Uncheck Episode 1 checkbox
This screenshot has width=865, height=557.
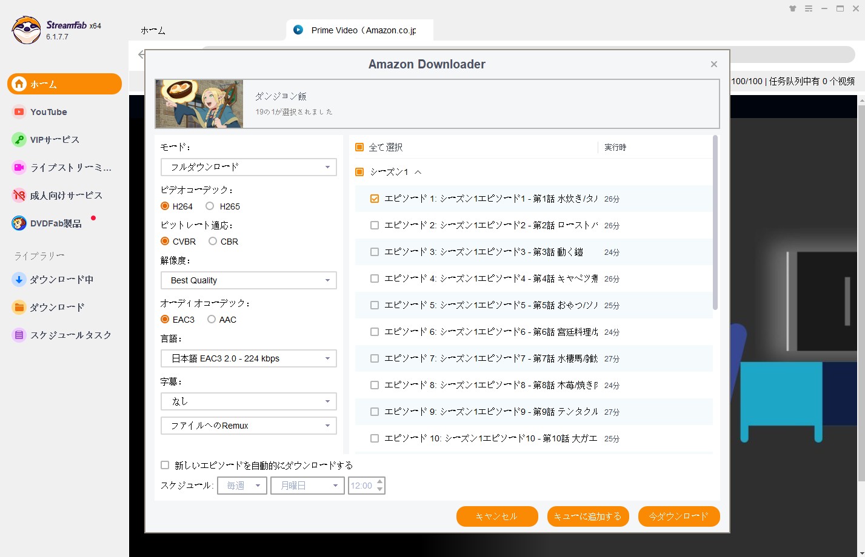click(x=375, y=199)
